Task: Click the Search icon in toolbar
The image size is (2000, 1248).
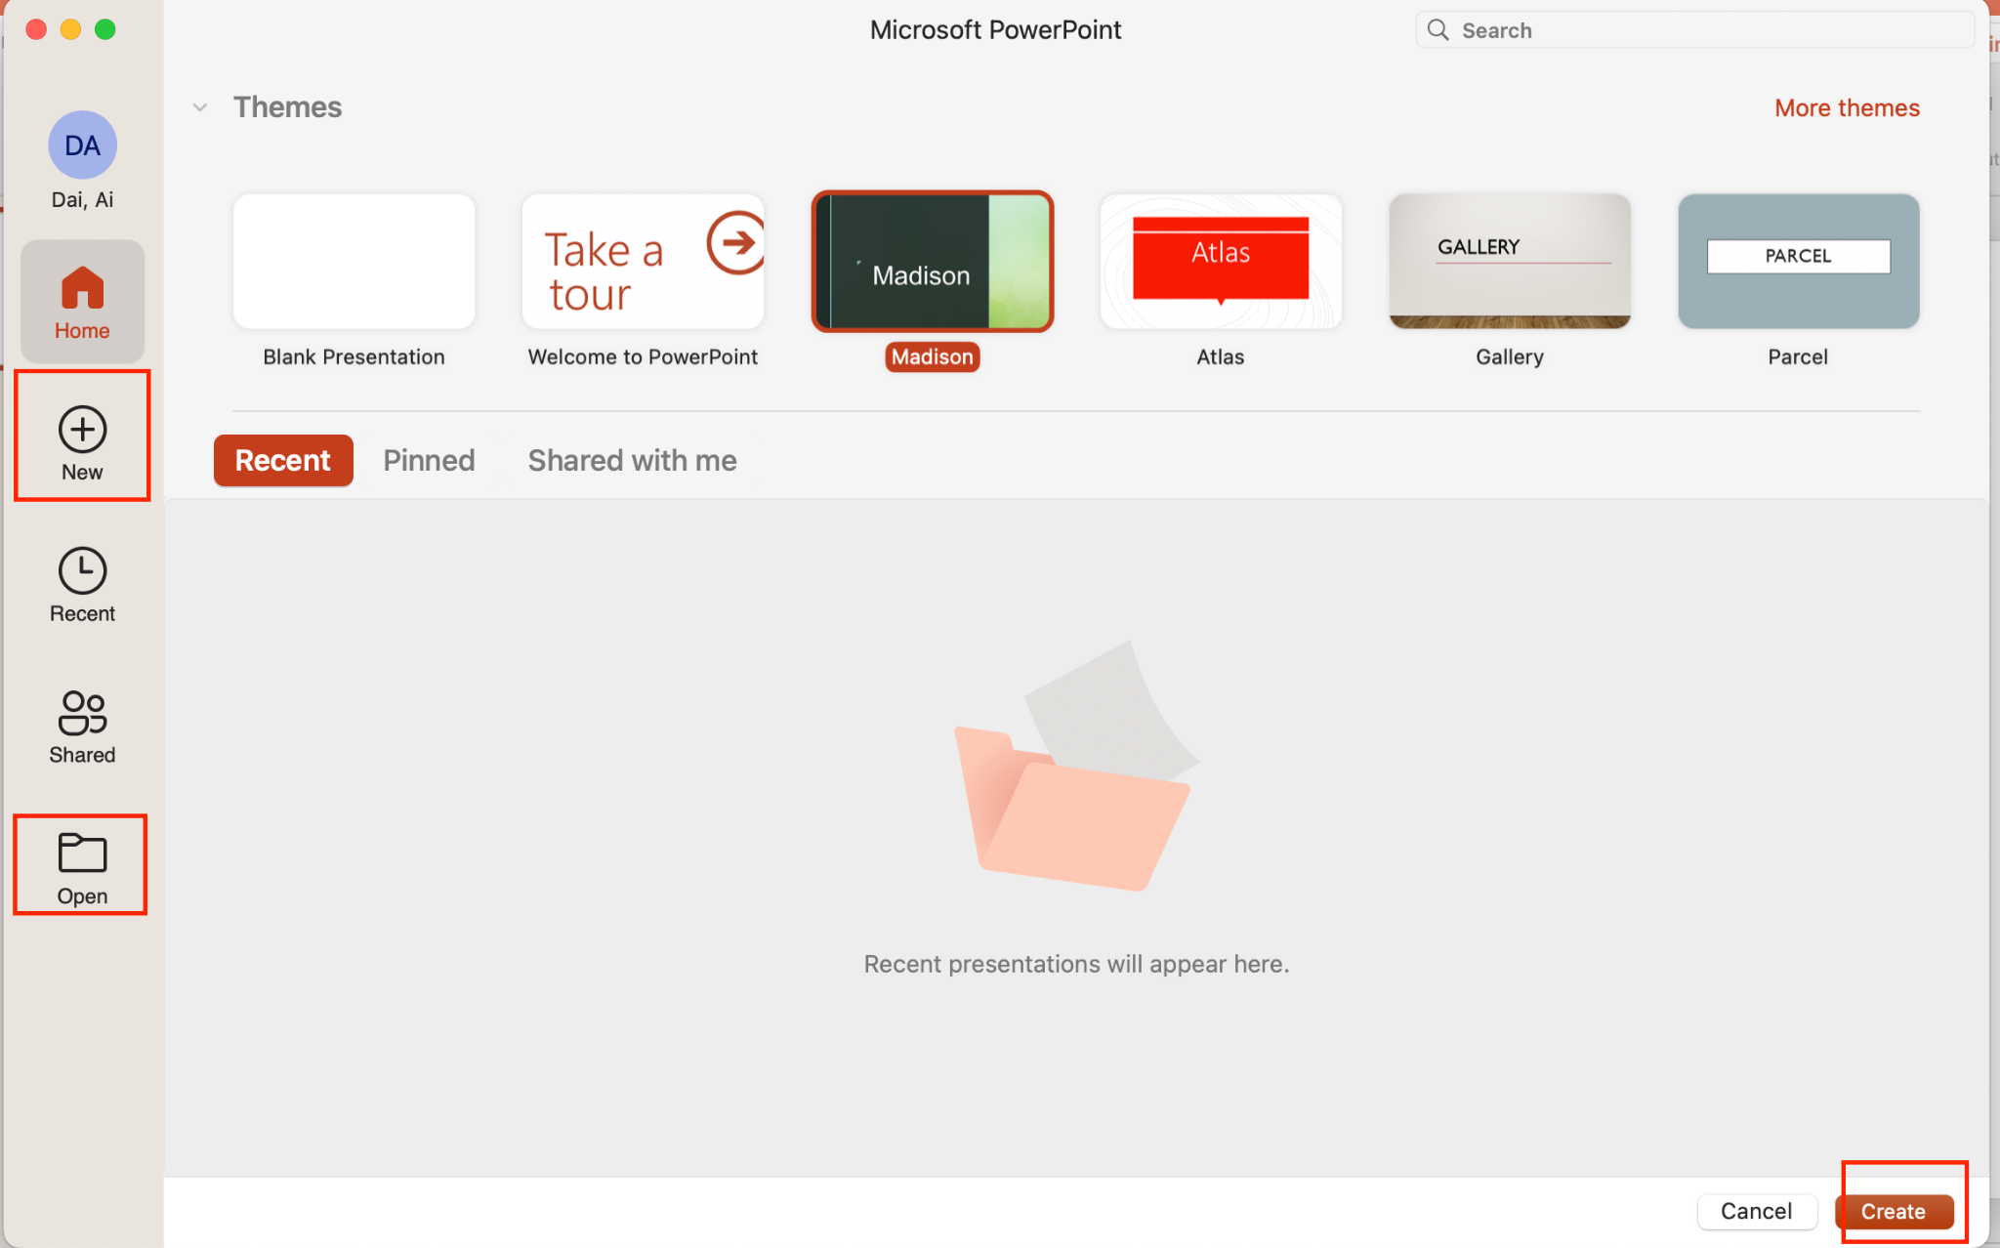Action: coord(1437,30)
